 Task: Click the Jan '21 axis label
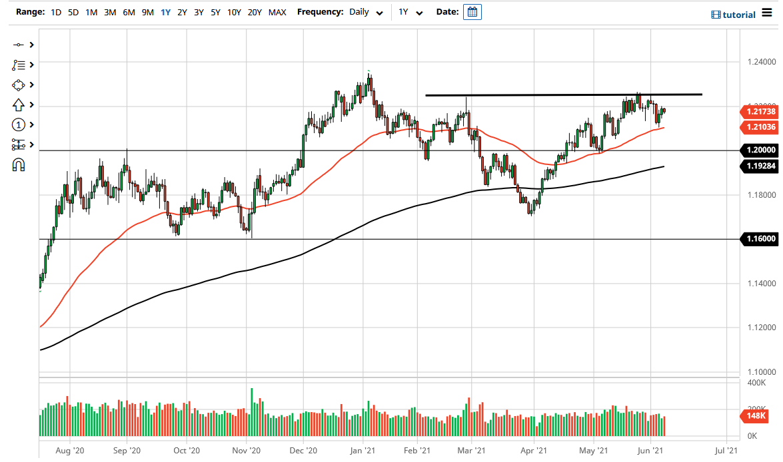[x=363, y=451]
